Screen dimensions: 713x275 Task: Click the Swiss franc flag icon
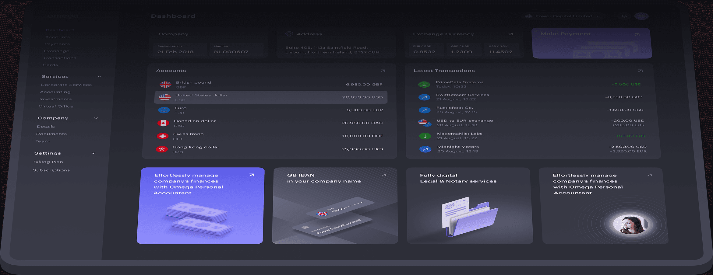[x=162, y=136]
